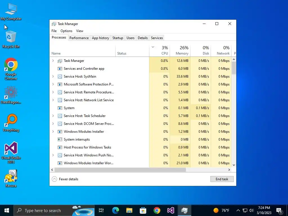The width and height of the screenshot is (288, 216).
Task: Switch to the App history tab
Action: click(x=100, y=38)
